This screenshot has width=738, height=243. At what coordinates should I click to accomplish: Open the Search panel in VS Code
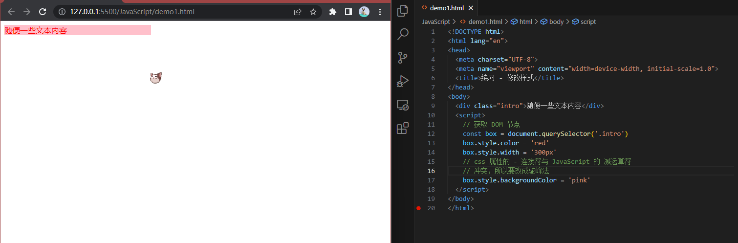pyautogui.click(x=403, y=34)
